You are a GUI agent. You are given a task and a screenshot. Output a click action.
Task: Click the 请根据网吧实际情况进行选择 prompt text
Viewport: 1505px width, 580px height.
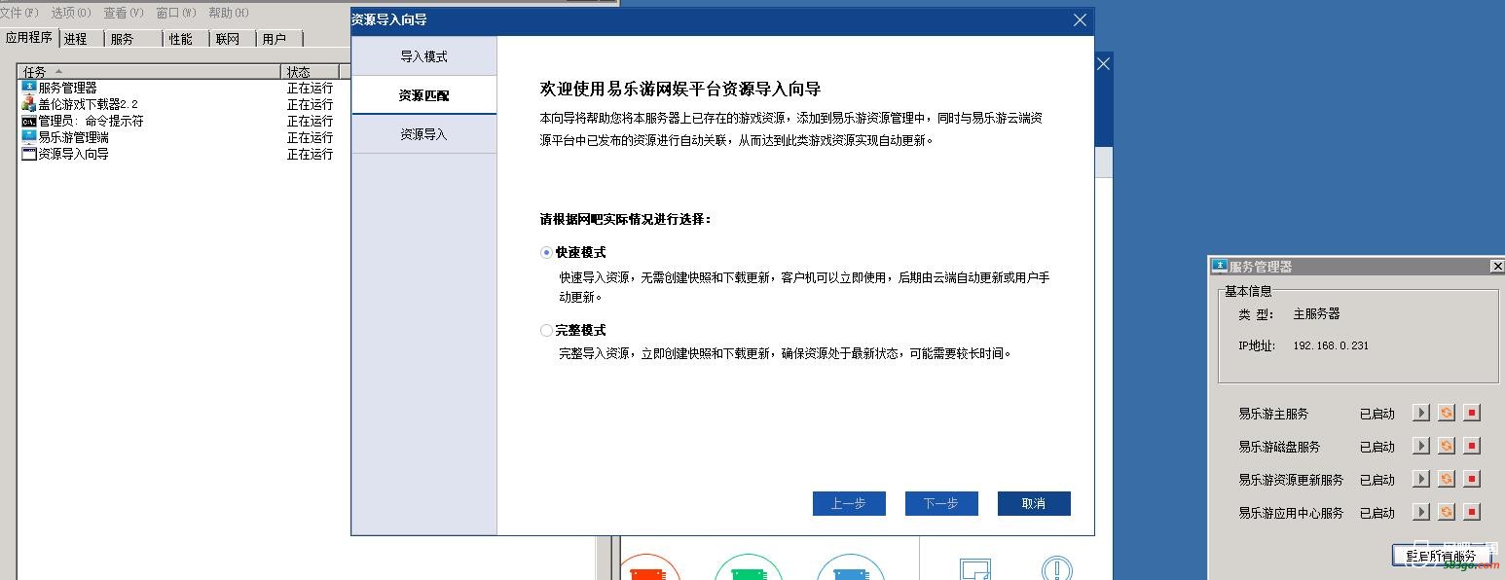[x=626, y=219]
